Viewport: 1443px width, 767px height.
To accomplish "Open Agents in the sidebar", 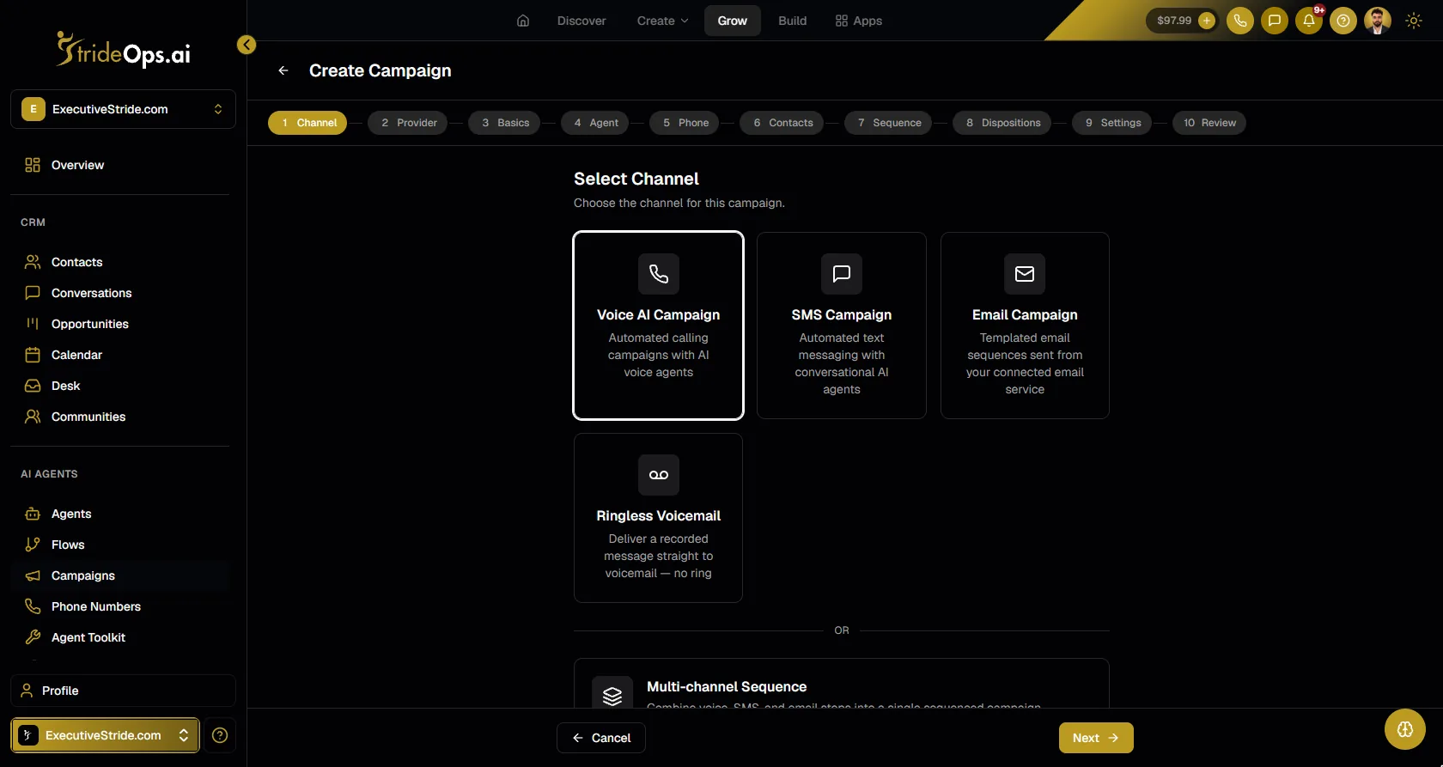I will [119, 514].
